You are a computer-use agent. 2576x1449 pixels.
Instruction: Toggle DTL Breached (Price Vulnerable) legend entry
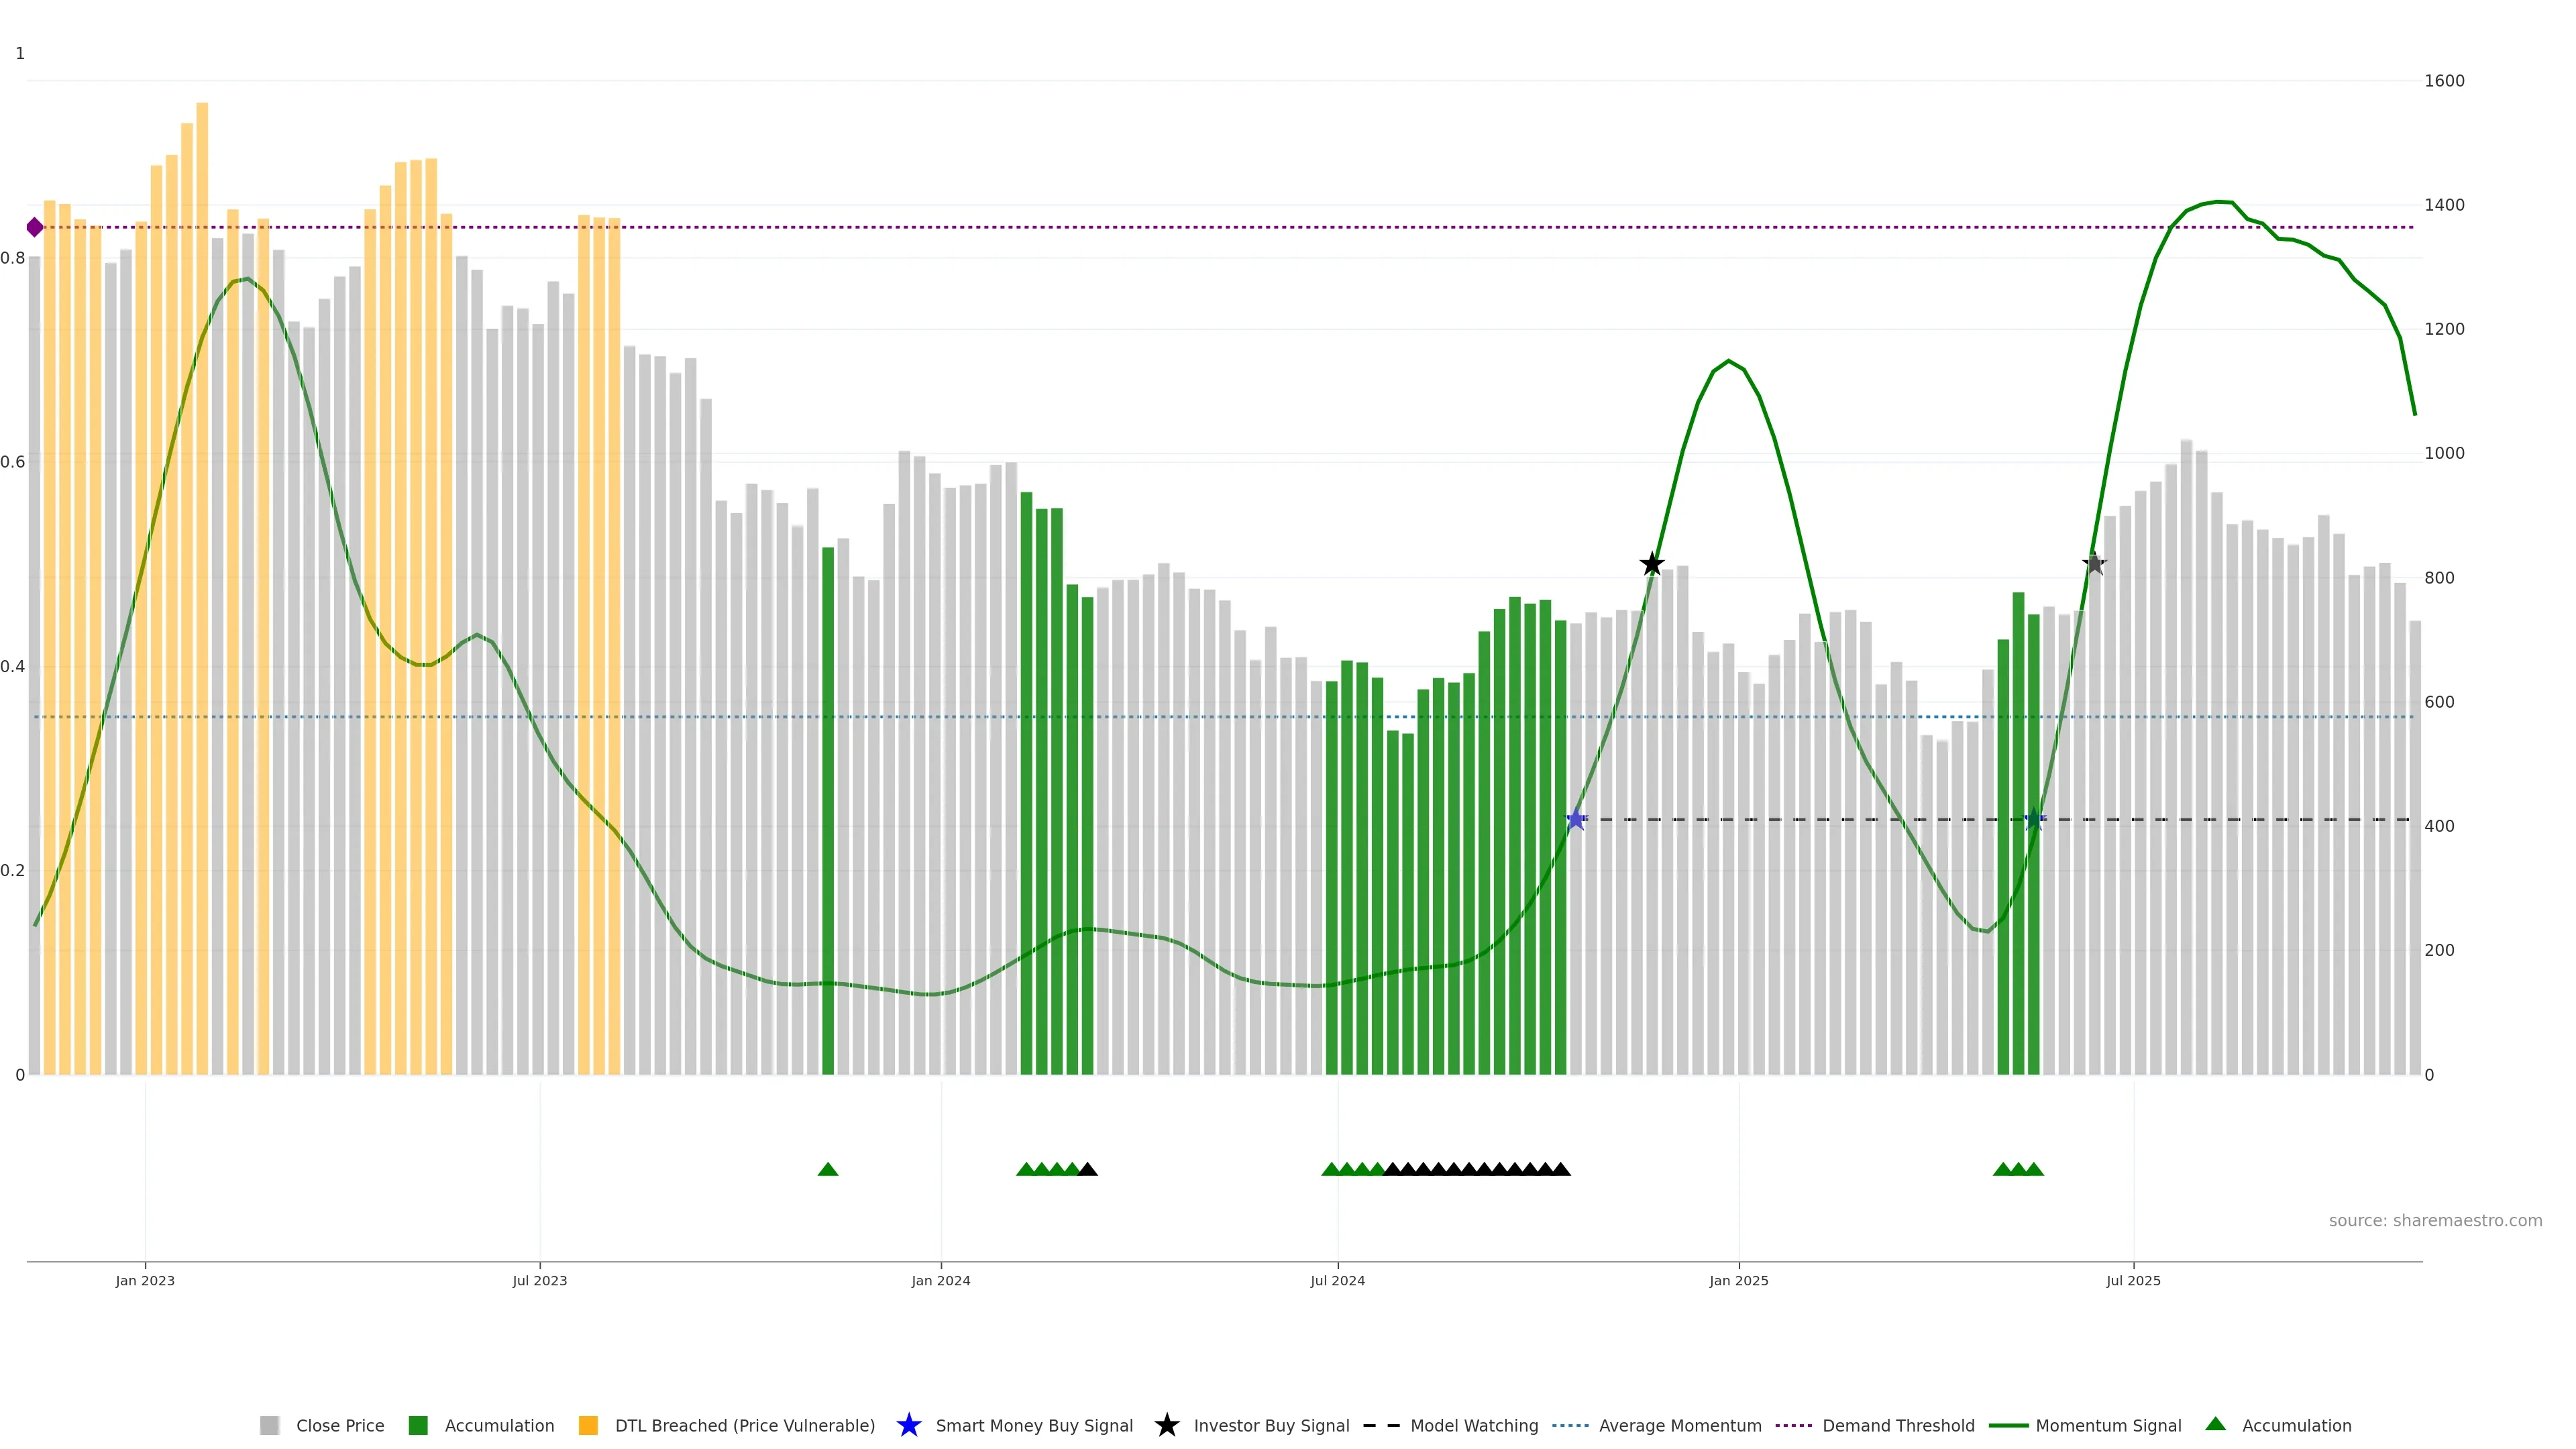point(744,1426)
